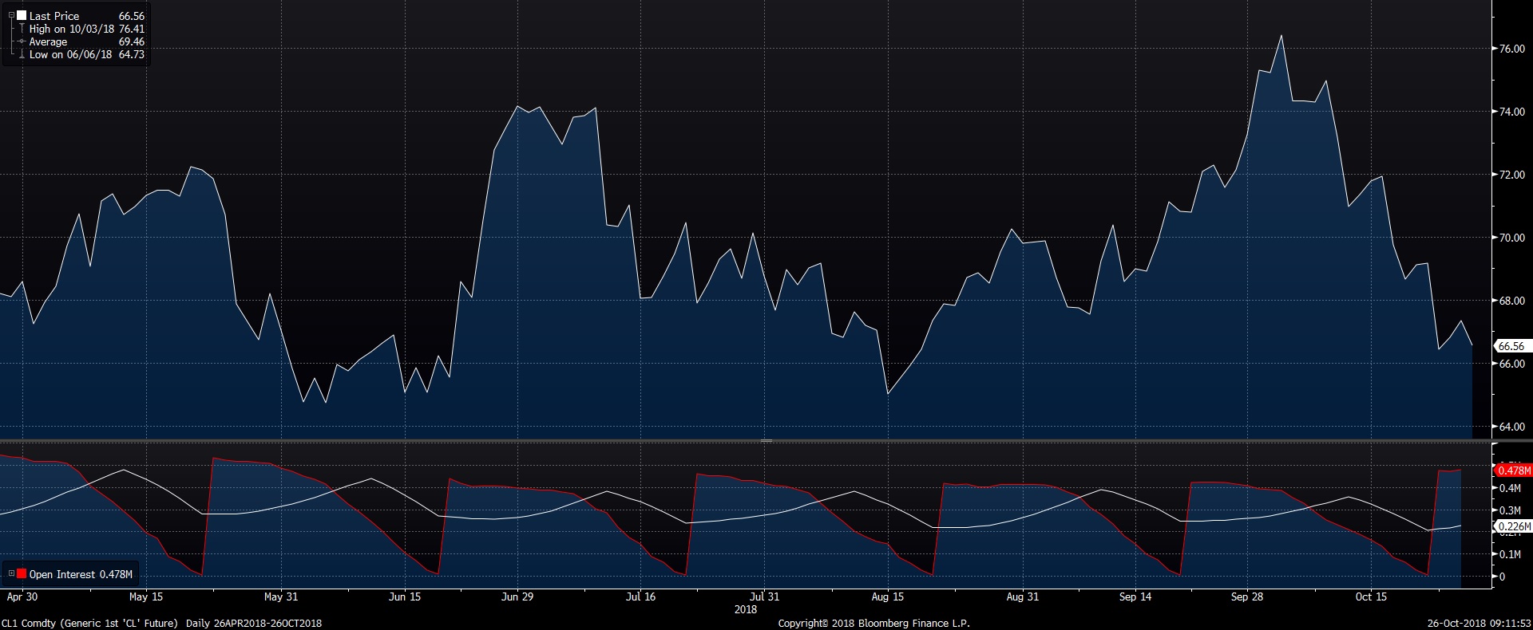Viewport: 1533px width, 630px height.
Task: Click the 64.00 price axis label
Action: pyautogui.click(x=1511, y=427)
